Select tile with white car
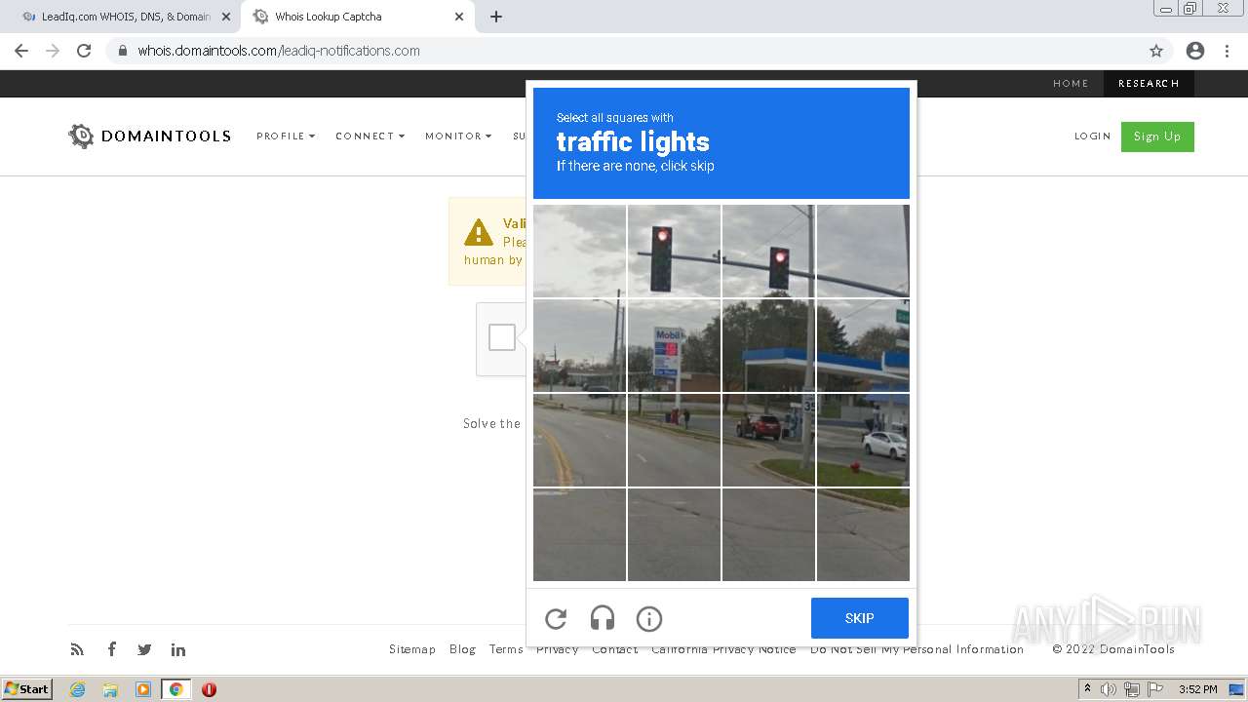The image size is (1248, 702). (x=863, y=440)
